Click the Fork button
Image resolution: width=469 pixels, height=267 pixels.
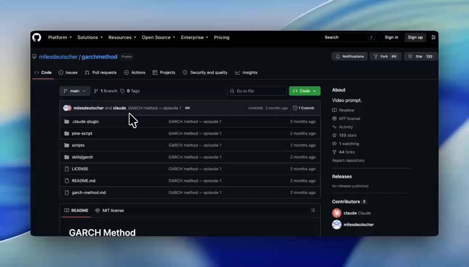pos(385,57)
